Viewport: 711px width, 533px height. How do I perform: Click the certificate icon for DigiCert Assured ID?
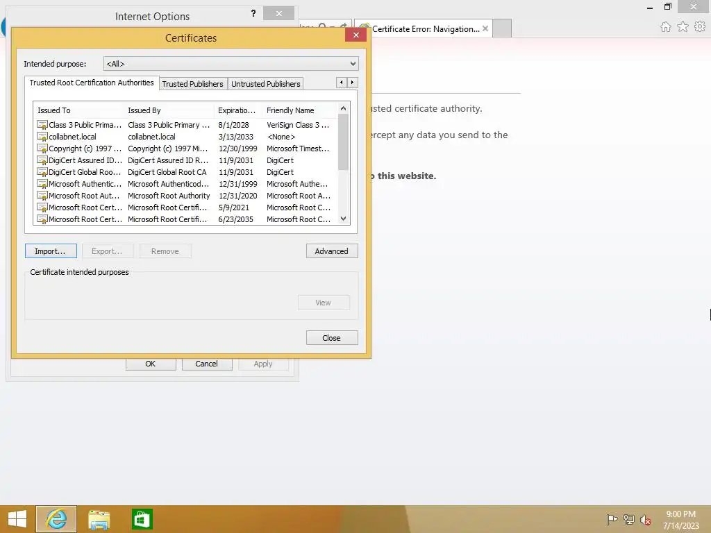coord(42,160)
